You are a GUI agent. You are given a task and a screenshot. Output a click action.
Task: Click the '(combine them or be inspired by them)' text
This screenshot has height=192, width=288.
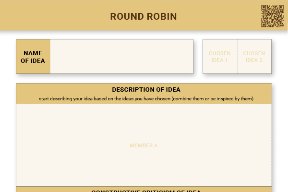213,99
